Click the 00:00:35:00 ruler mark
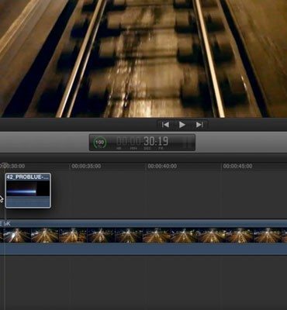Image resolution: width=287 pixels, height=310 pixels. [x=86, y=166]
